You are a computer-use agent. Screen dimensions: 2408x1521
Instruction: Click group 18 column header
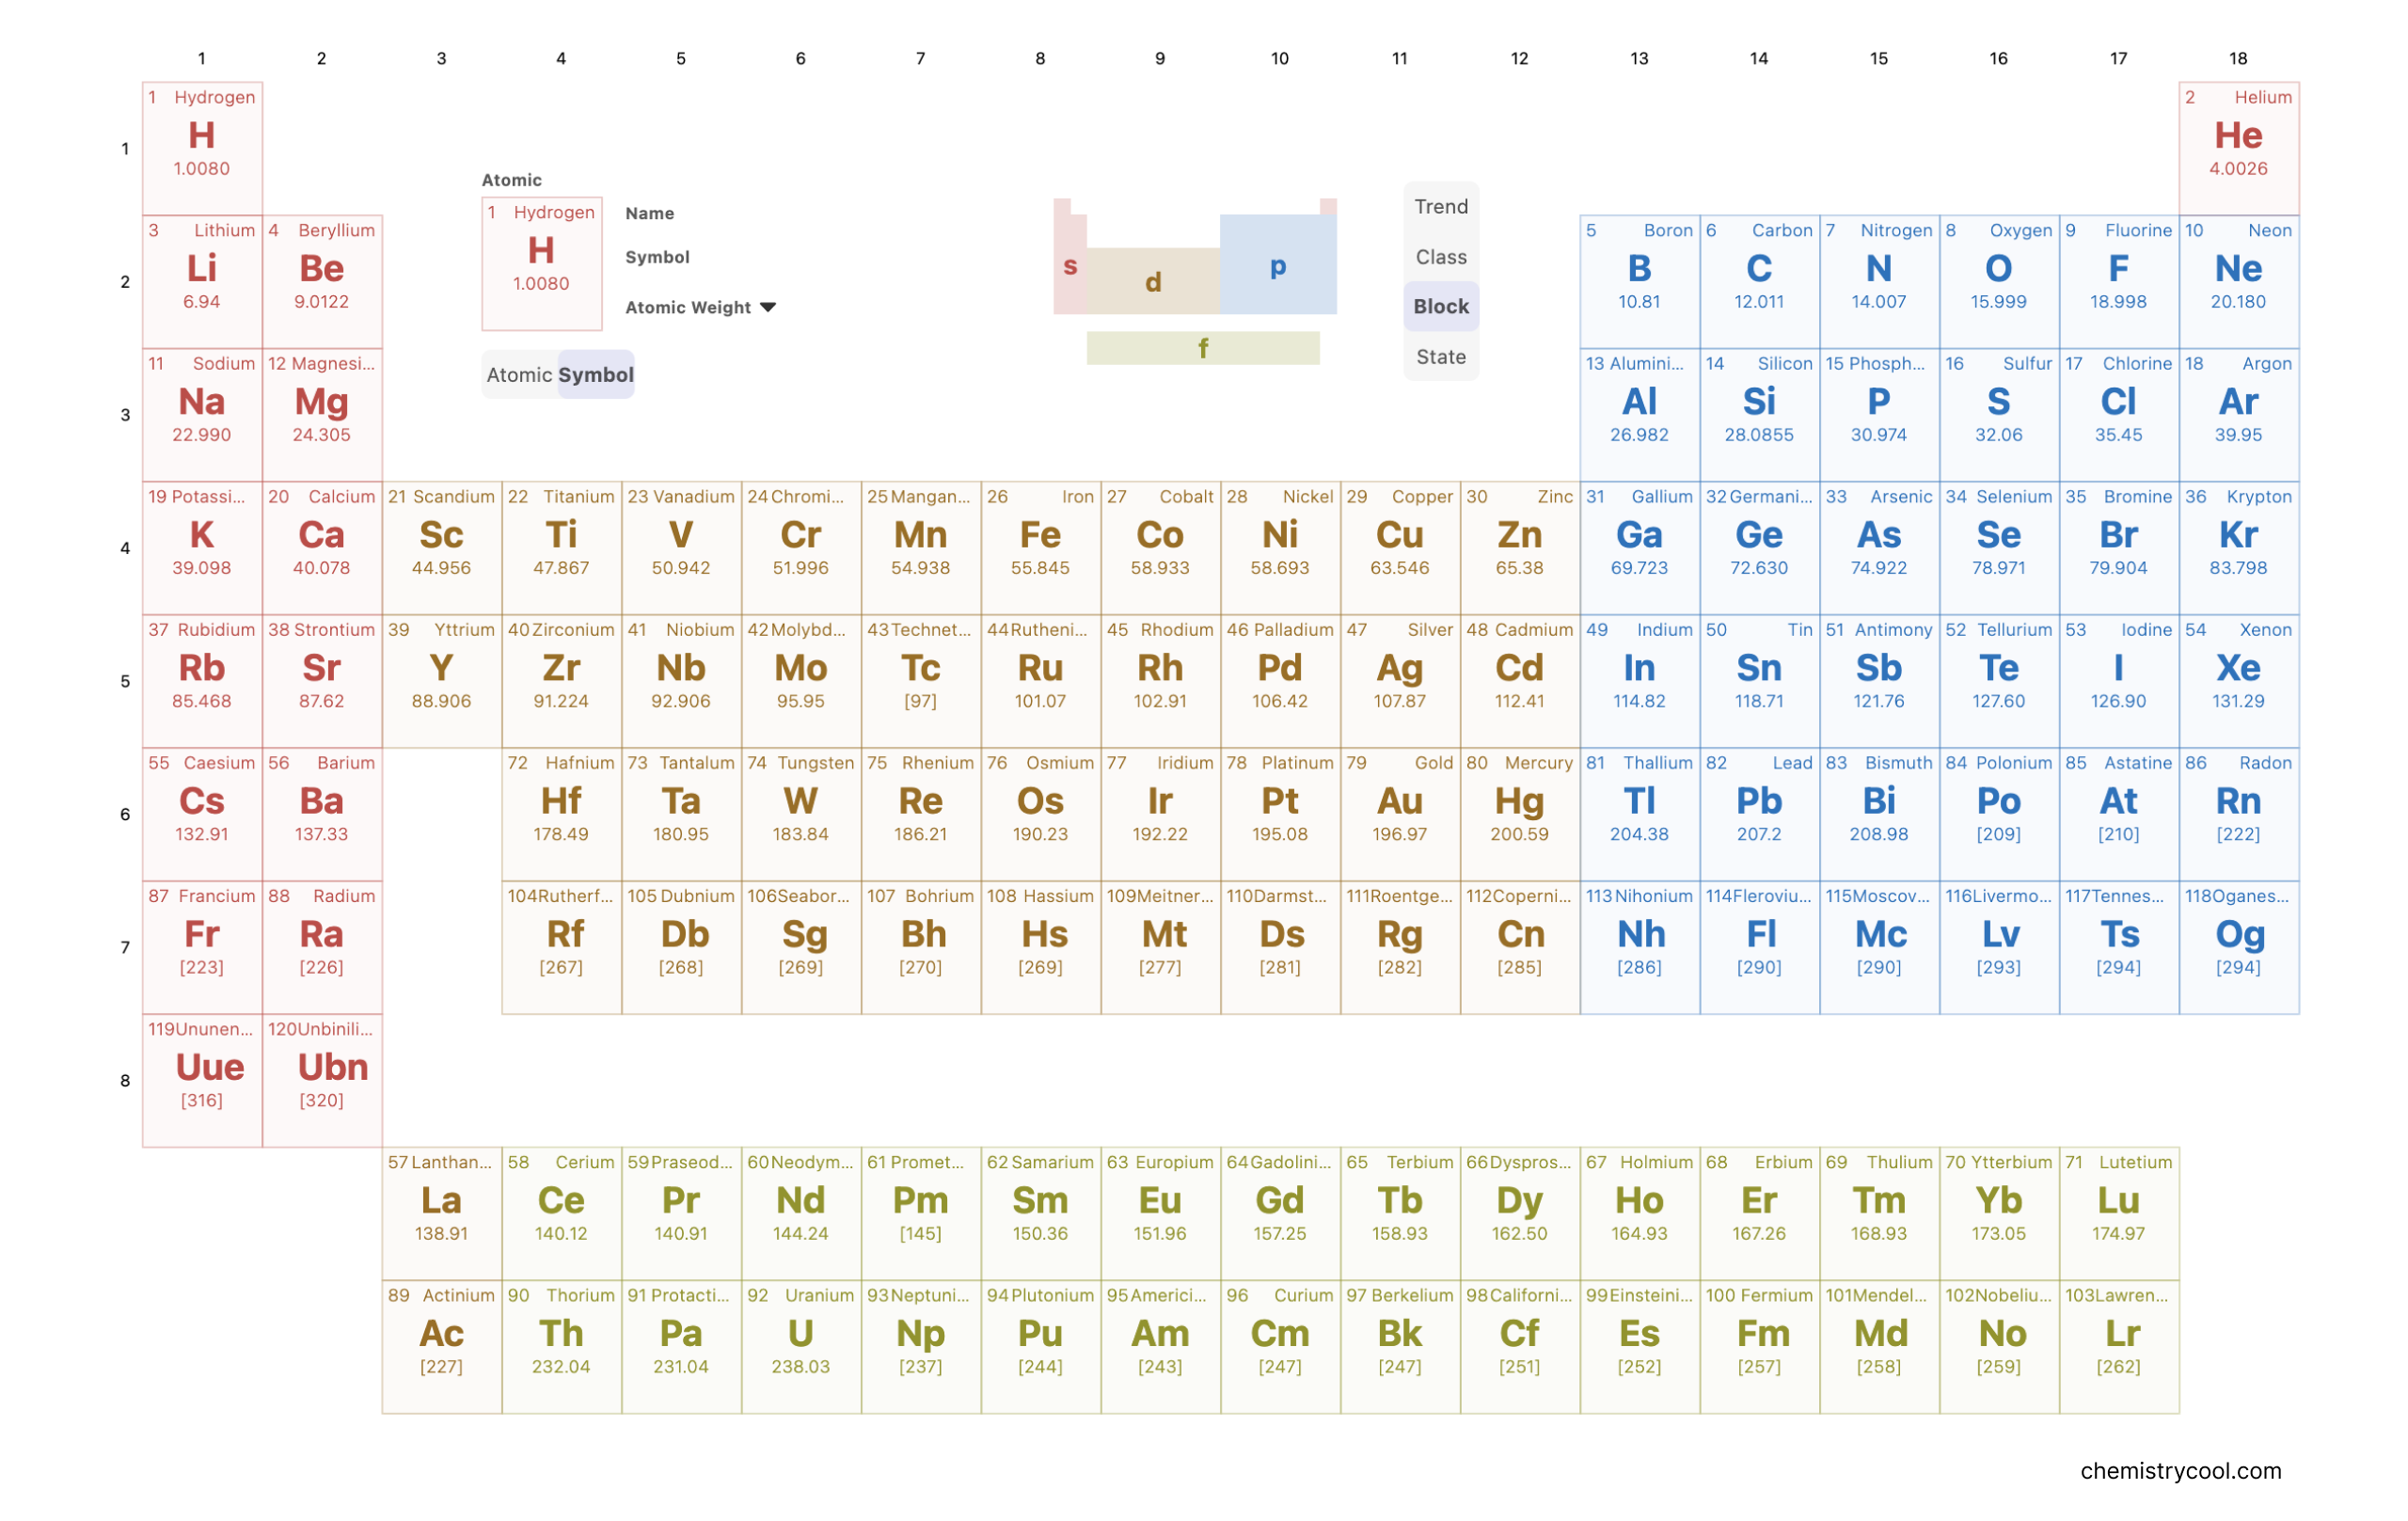click(x=2238, y=58)
